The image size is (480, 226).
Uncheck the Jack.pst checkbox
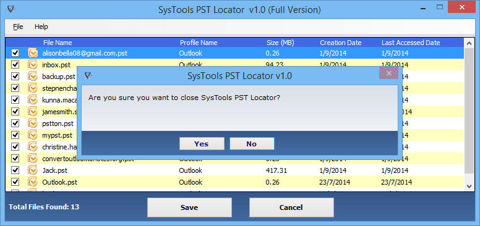coord(15,170)
